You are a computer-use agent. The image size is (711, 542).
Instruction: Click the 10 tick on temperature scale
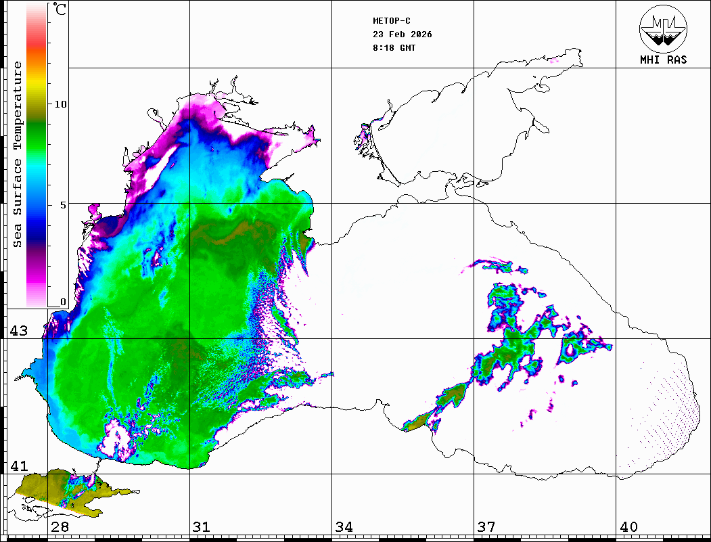click(x=61, y=104)
